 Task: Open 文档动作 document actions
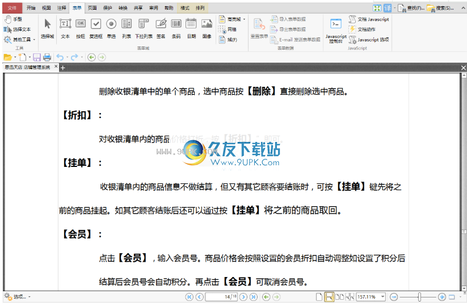(x=362, y=30)
